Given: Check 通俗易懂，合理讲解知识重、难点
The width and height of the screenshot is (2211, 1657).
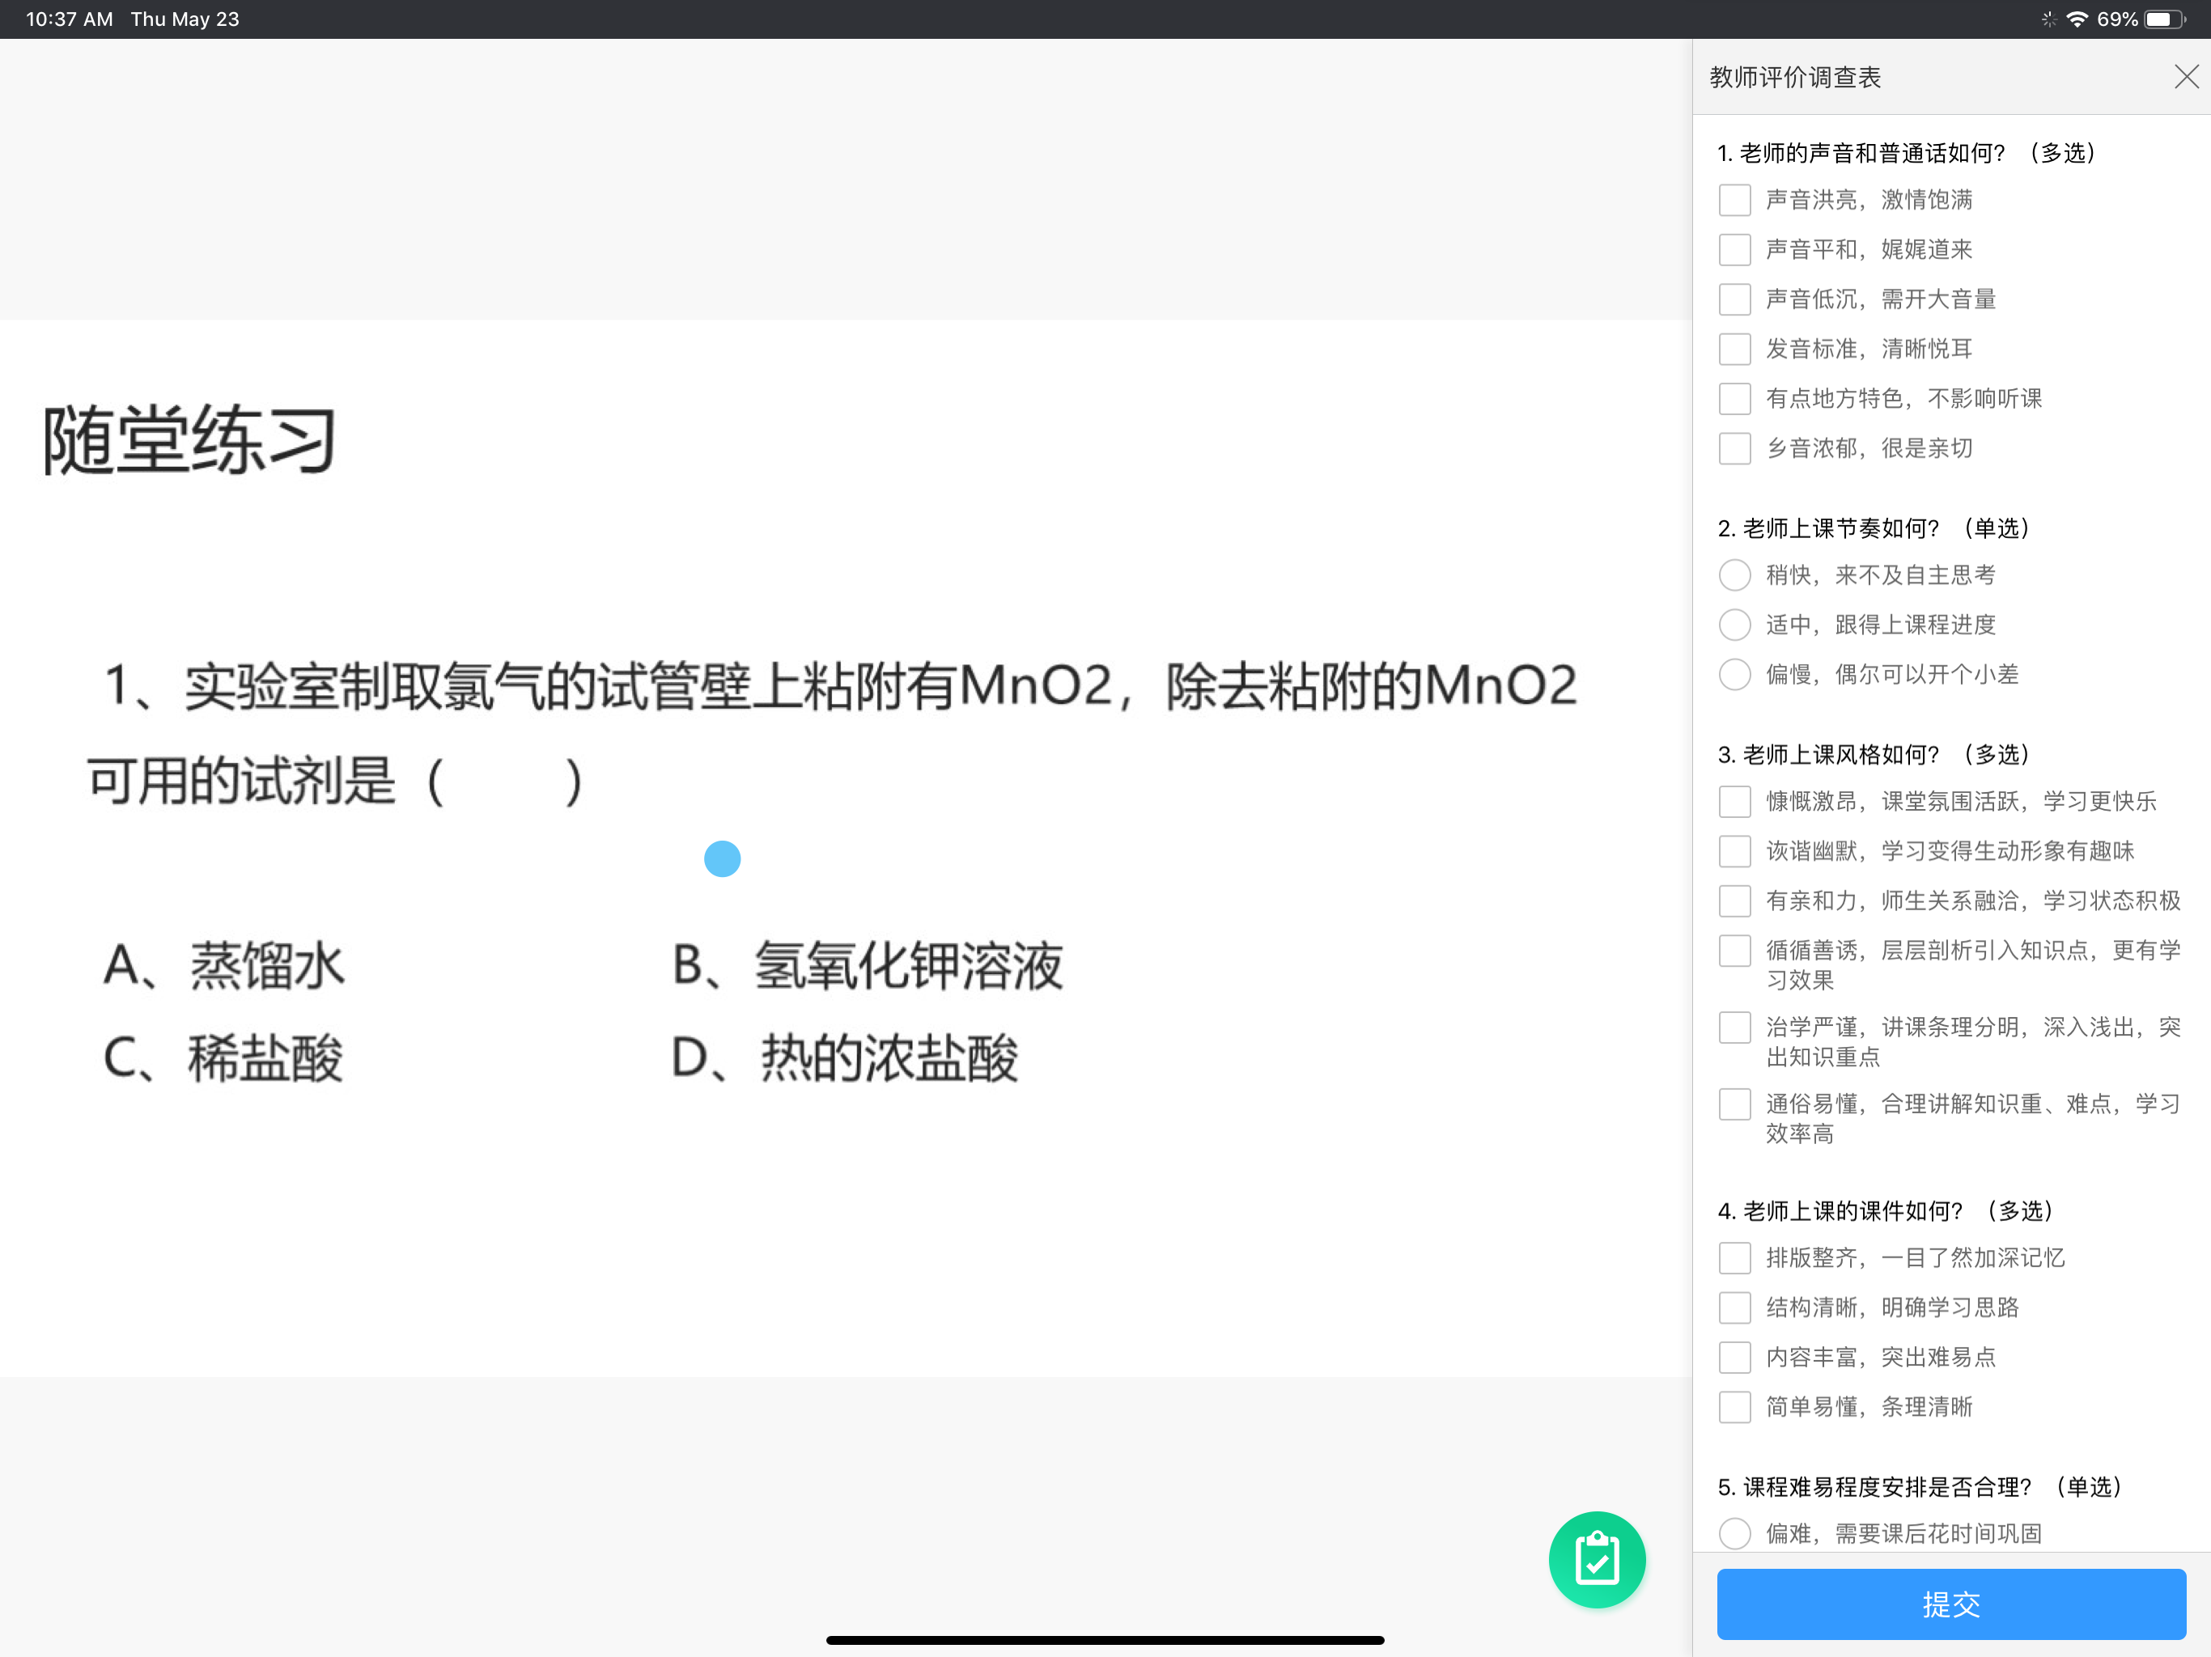Looking at the screenshot, I should click(1734, 1104).
